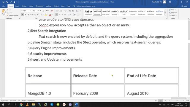The height and width of the screenshot is (107, 190).
Task: Click the Share button
Action: 184,6
